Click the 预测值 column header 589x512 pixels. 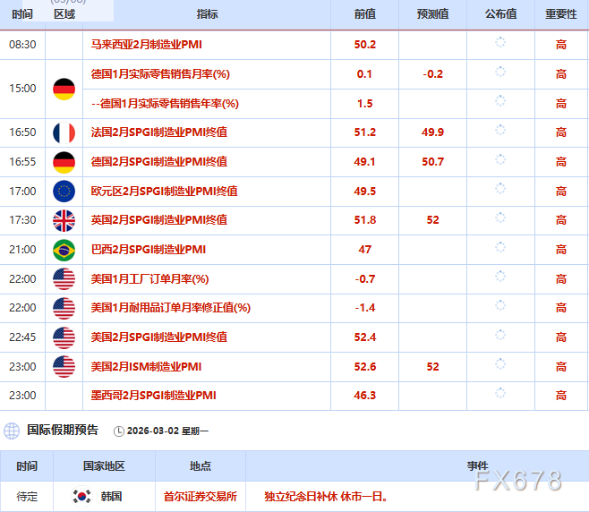[x=433, y=14]
